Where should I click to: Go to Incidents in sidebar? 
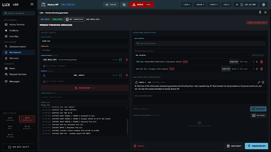point(19,30)
